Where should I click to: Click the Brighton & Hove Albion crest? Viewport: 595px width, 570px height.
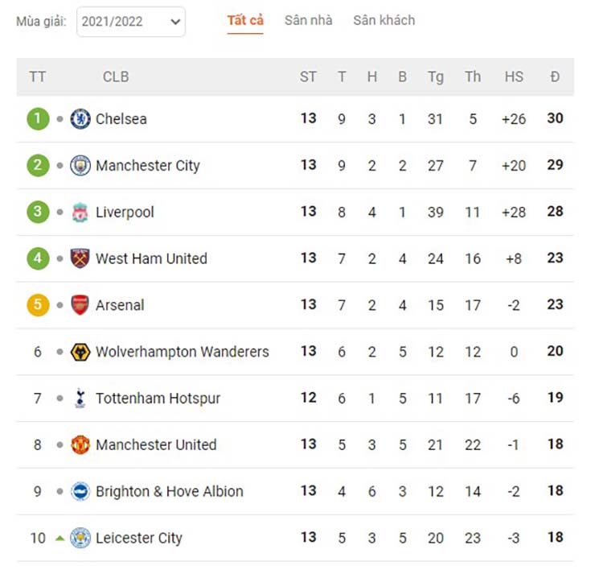pos(80,491)
